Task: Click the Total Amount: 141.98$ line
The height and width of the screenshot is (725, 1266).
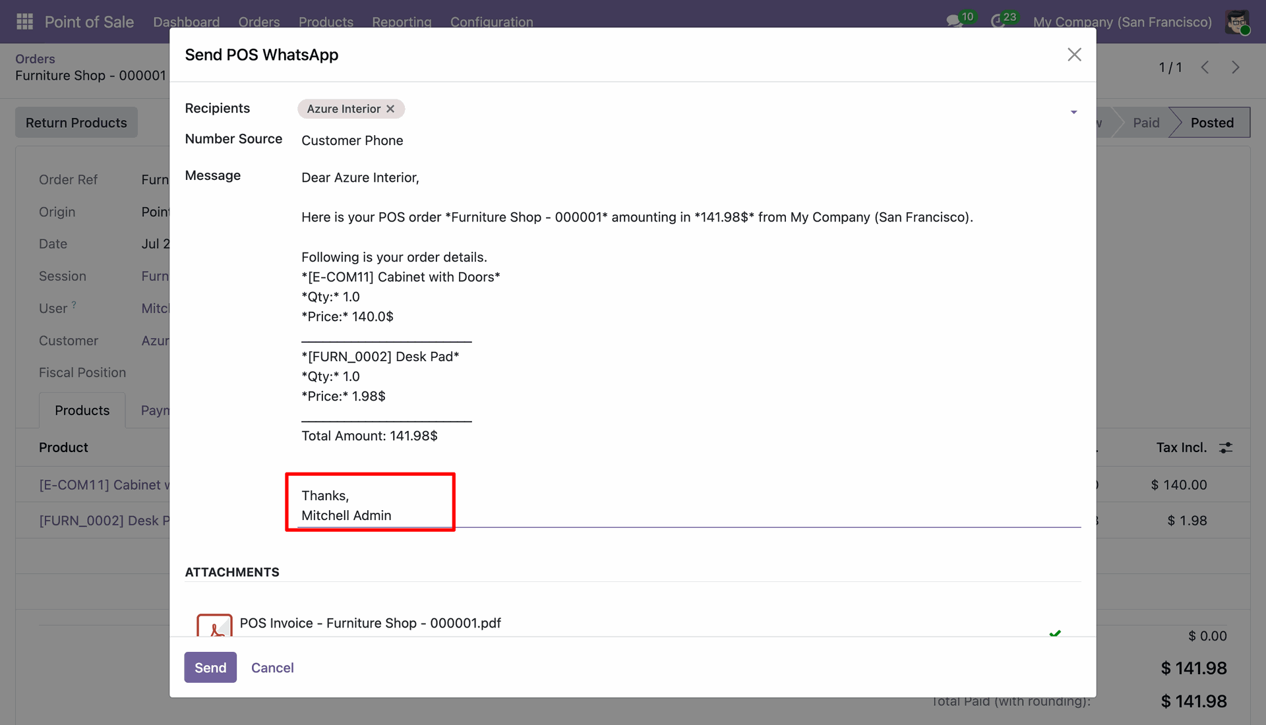Action: click(x=369, y=436)
